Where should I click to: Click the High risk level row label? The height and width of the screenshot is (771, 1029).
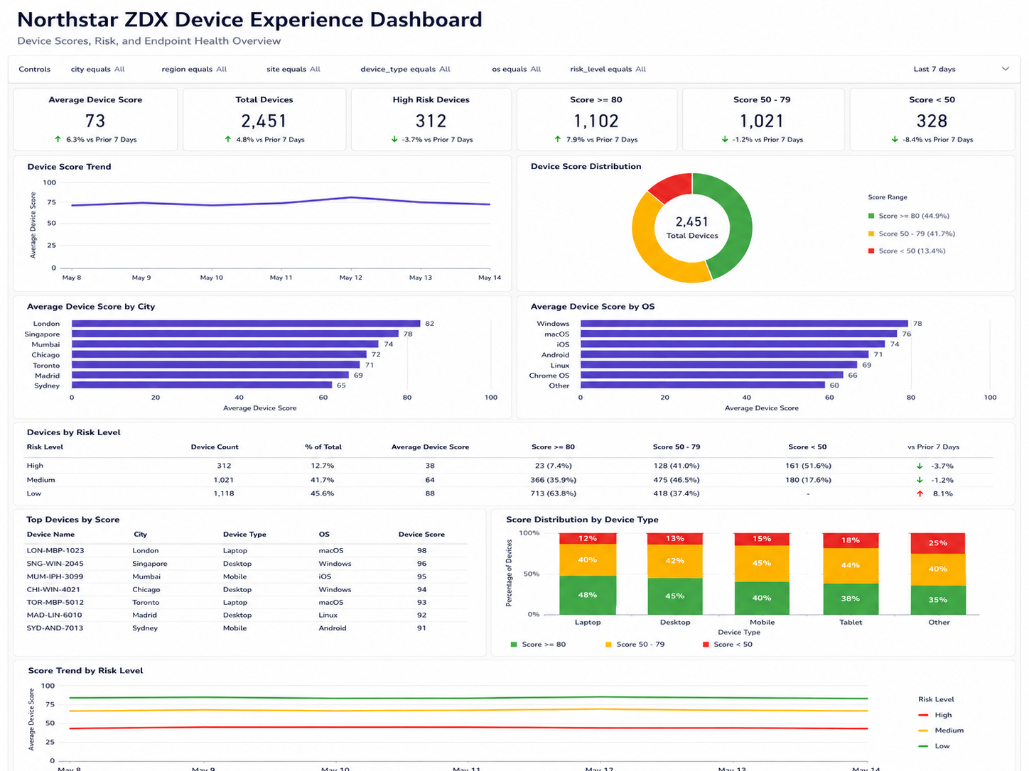click(x=35, y=466)
